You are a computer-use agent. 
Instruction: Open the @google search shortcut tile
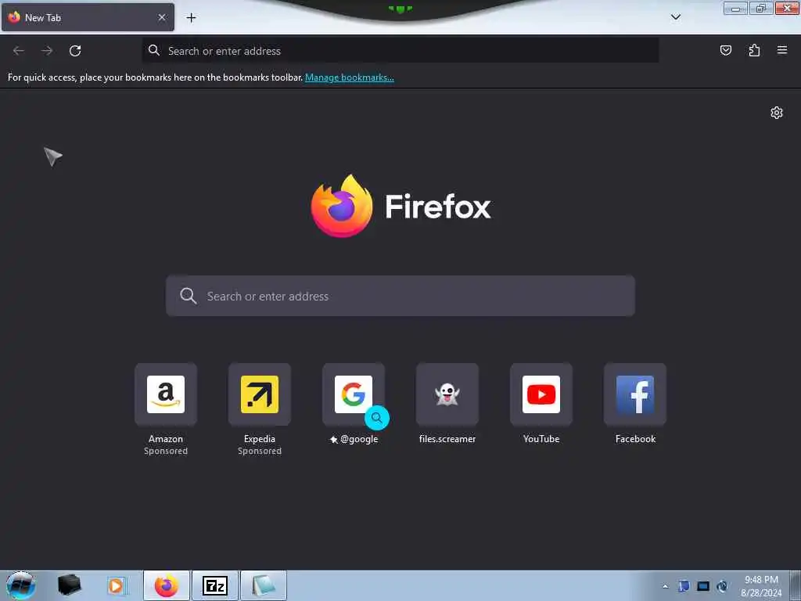point(354,394)
